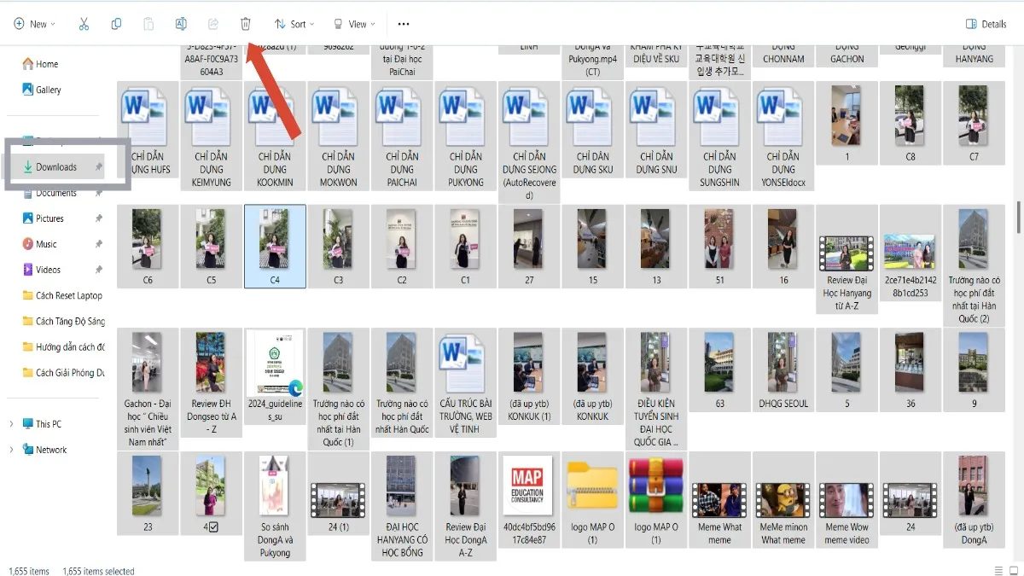Toggle the Details pane button
Image resolution: width=1024 pixels, height=576 pixels.
(x=986, y=24)
